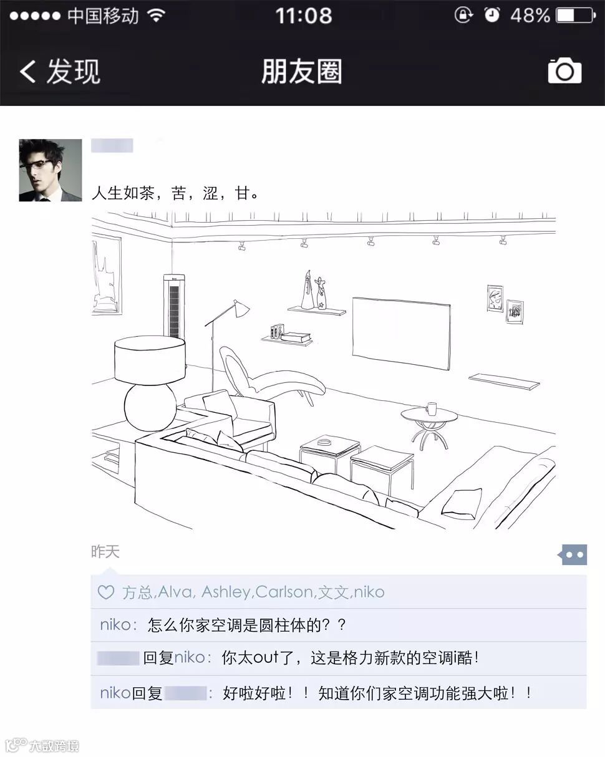
Task: Tap the heart likes icon
Action: point(106,592)
